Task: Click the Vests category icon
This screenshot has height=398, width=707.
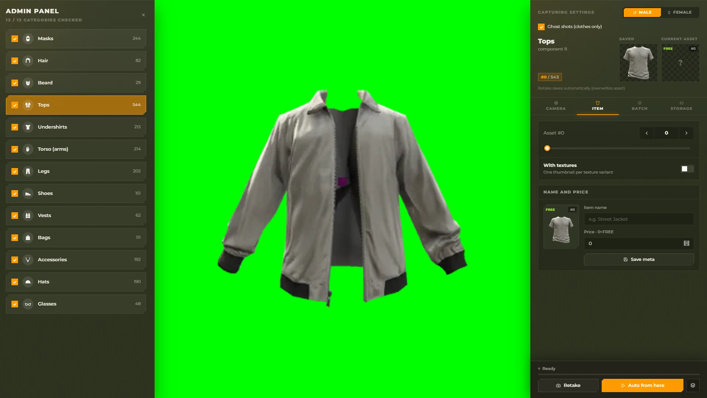Action: pyautogui.click(x=28, y=216)
